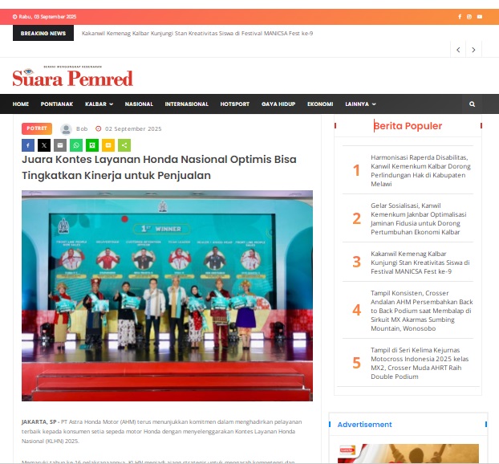Click the dark green share icon after WhatsApp
The width and height of the screenshot is (499, 464).
coord(92,145)
